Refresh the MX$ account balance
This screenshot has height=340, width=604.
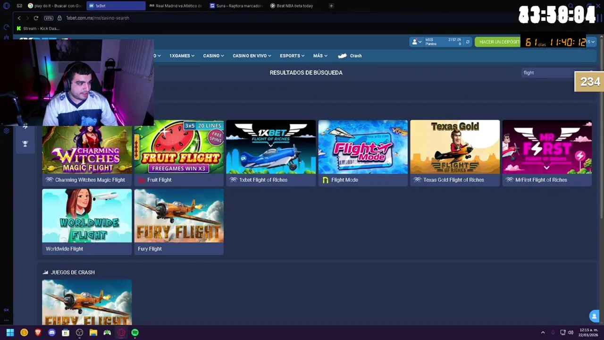coord(468,42)
